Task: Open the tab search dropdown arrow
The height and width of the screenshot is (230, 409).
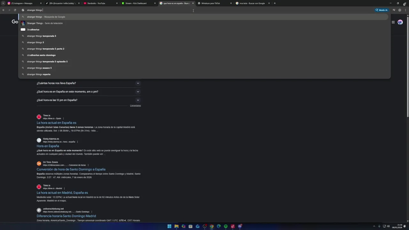Action: coord(3,3)
